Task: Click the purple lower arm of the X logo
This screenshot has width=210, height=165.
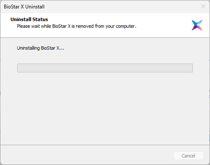Action: (194, 28)
